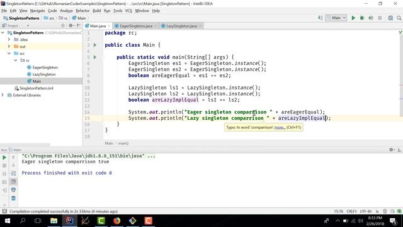This screenshot has height=227, width=403.
Task: Clear all console output with the trash icon
Action: click(13, 198)
